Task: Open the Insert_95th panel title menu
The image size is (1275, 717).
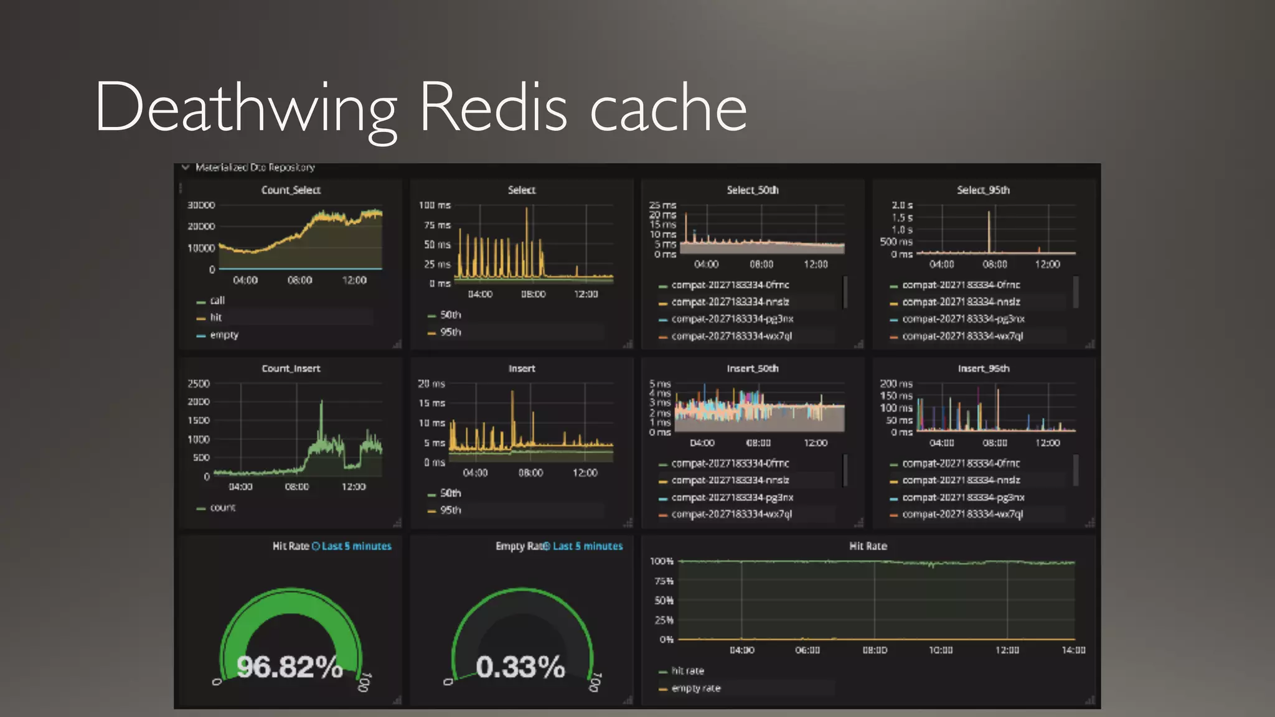Action: coord(984,368)
